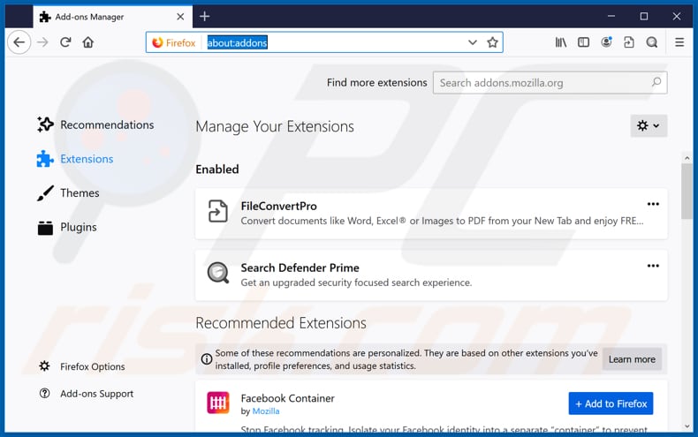Click the Learn more button
Screen dimensions: 698x437
pyautogui.click(x=632, y=359)
